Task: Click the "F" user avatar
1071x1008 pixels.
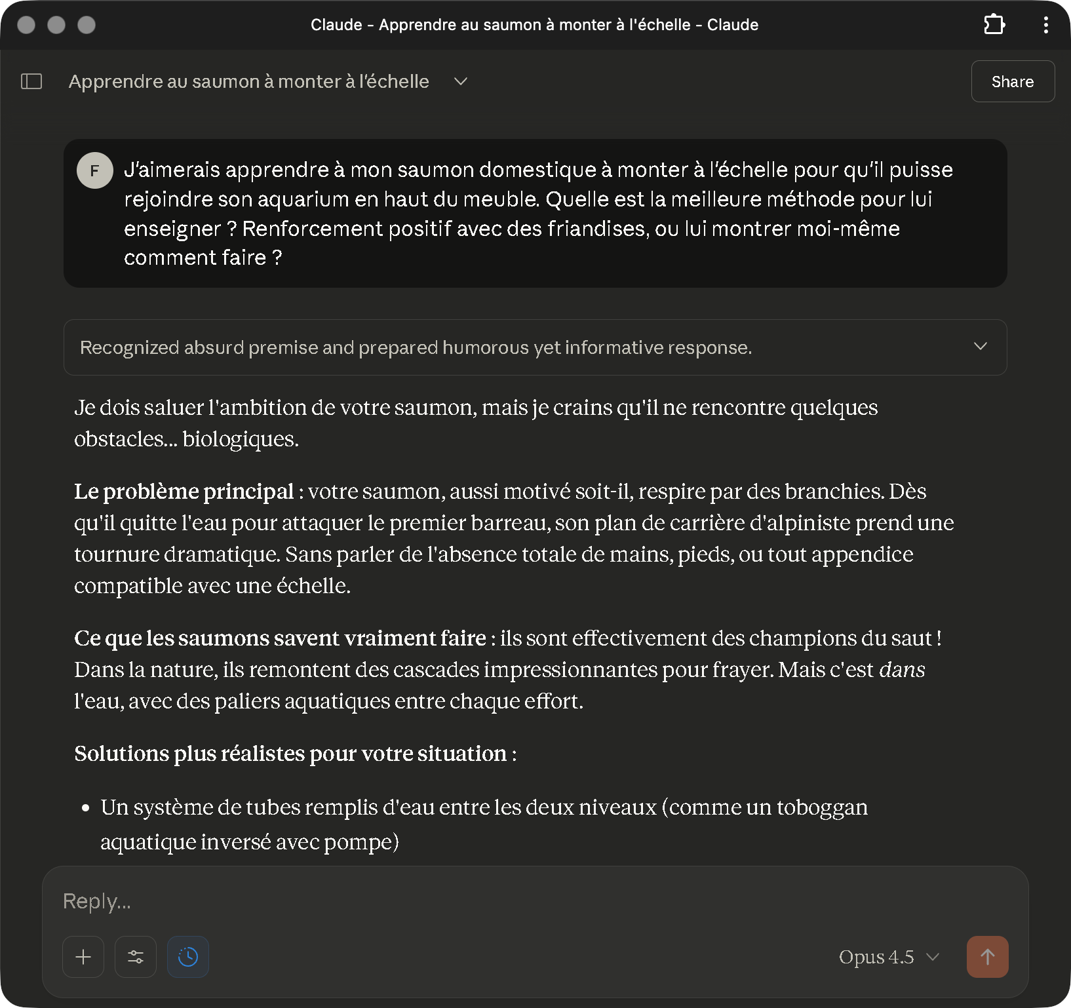Action: click(x=95, y=170)
